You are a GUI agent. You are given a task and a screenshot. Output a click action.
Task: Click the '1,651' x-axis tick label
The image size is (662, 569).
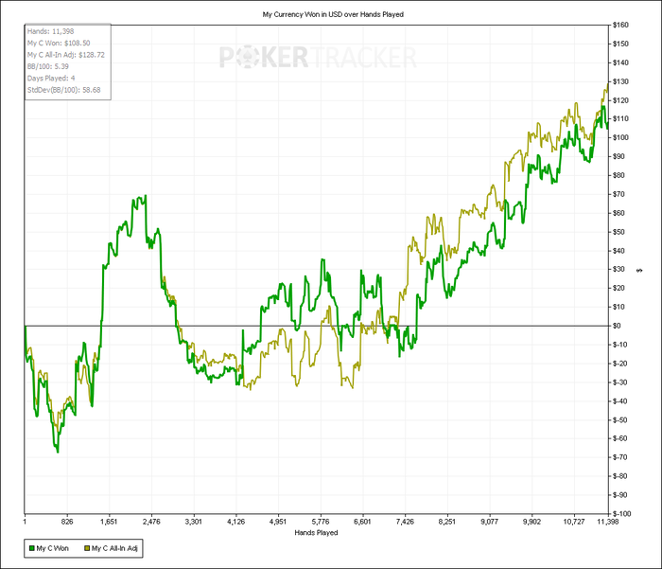click(109, 522)
